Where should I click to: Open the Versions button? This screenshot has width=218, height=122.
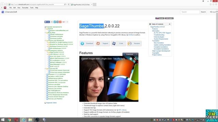click(134, 43)
